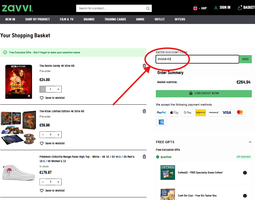Select the PayPal payment method icon
Image resolution: width=255 pixels, height=200 pixels.
point(161,113)
